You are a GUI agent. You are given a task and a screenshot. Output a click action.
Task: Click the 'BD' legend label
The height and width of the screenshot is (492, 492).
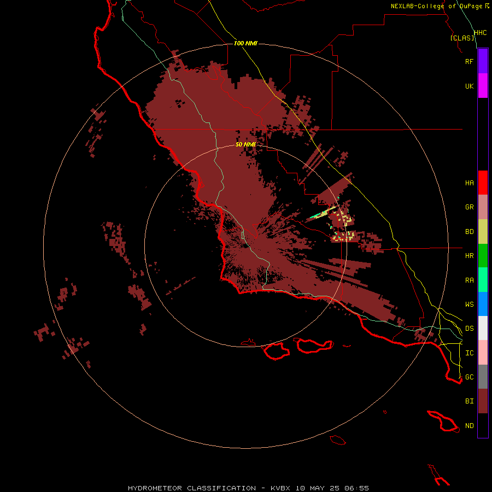(x=470, y=232)
